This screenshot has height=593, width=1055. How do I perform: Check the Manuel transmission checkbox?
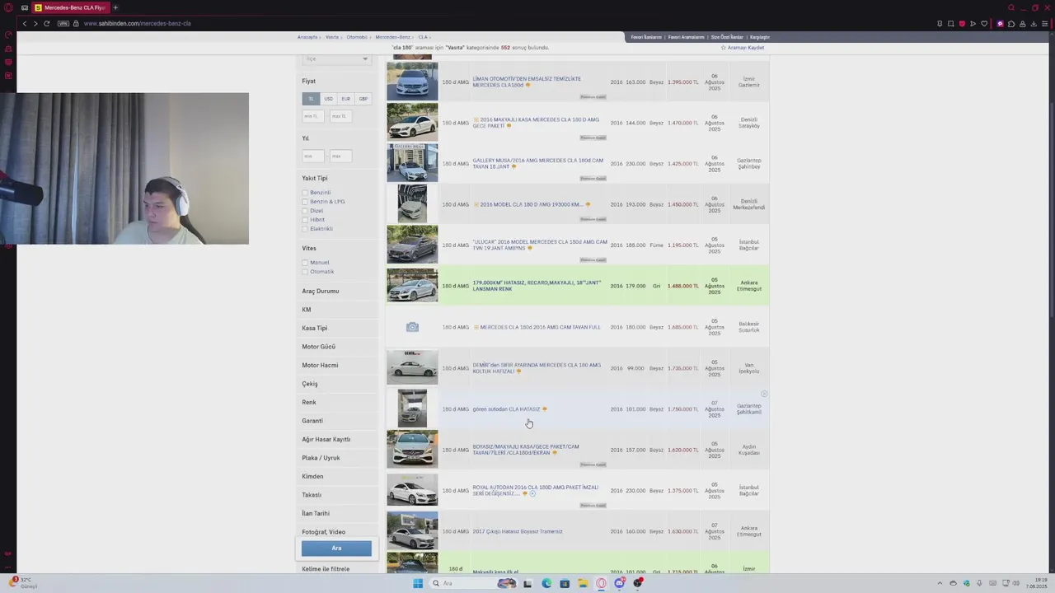coord(305,263)
